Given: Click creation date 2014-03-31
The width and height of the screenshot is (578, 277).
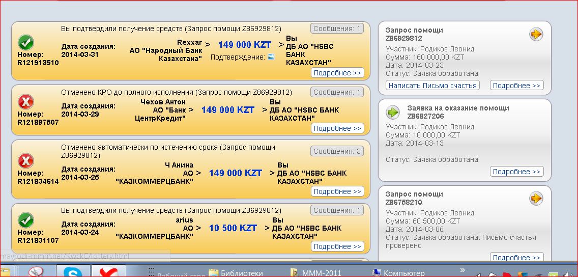Looking at the screenshot, I should tap(80, 54).
